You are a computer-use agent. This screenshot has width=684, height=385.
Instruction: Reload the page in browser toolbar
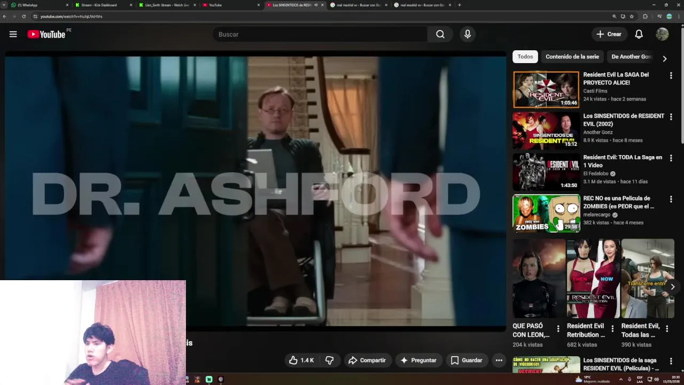tap(24, 17)
